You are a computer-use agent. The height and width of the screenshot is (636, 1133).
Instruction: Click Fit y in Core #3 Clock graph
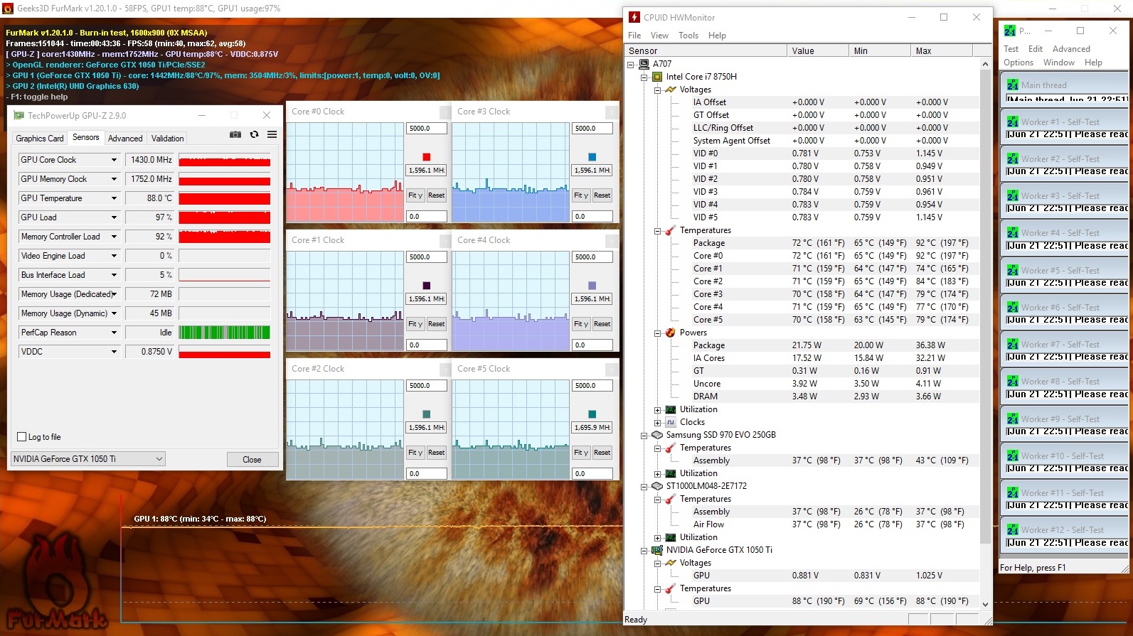click(x=581, y=195)
